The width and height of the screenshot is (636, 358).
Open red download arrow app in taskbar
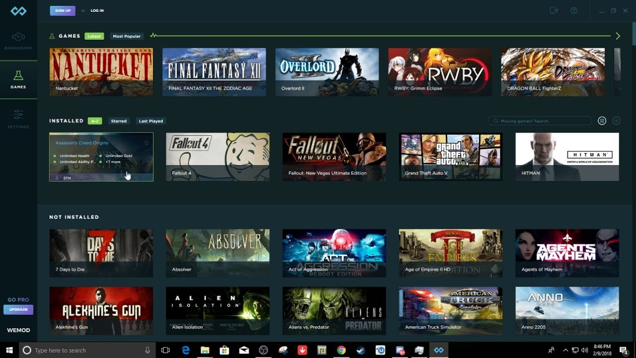302,350
